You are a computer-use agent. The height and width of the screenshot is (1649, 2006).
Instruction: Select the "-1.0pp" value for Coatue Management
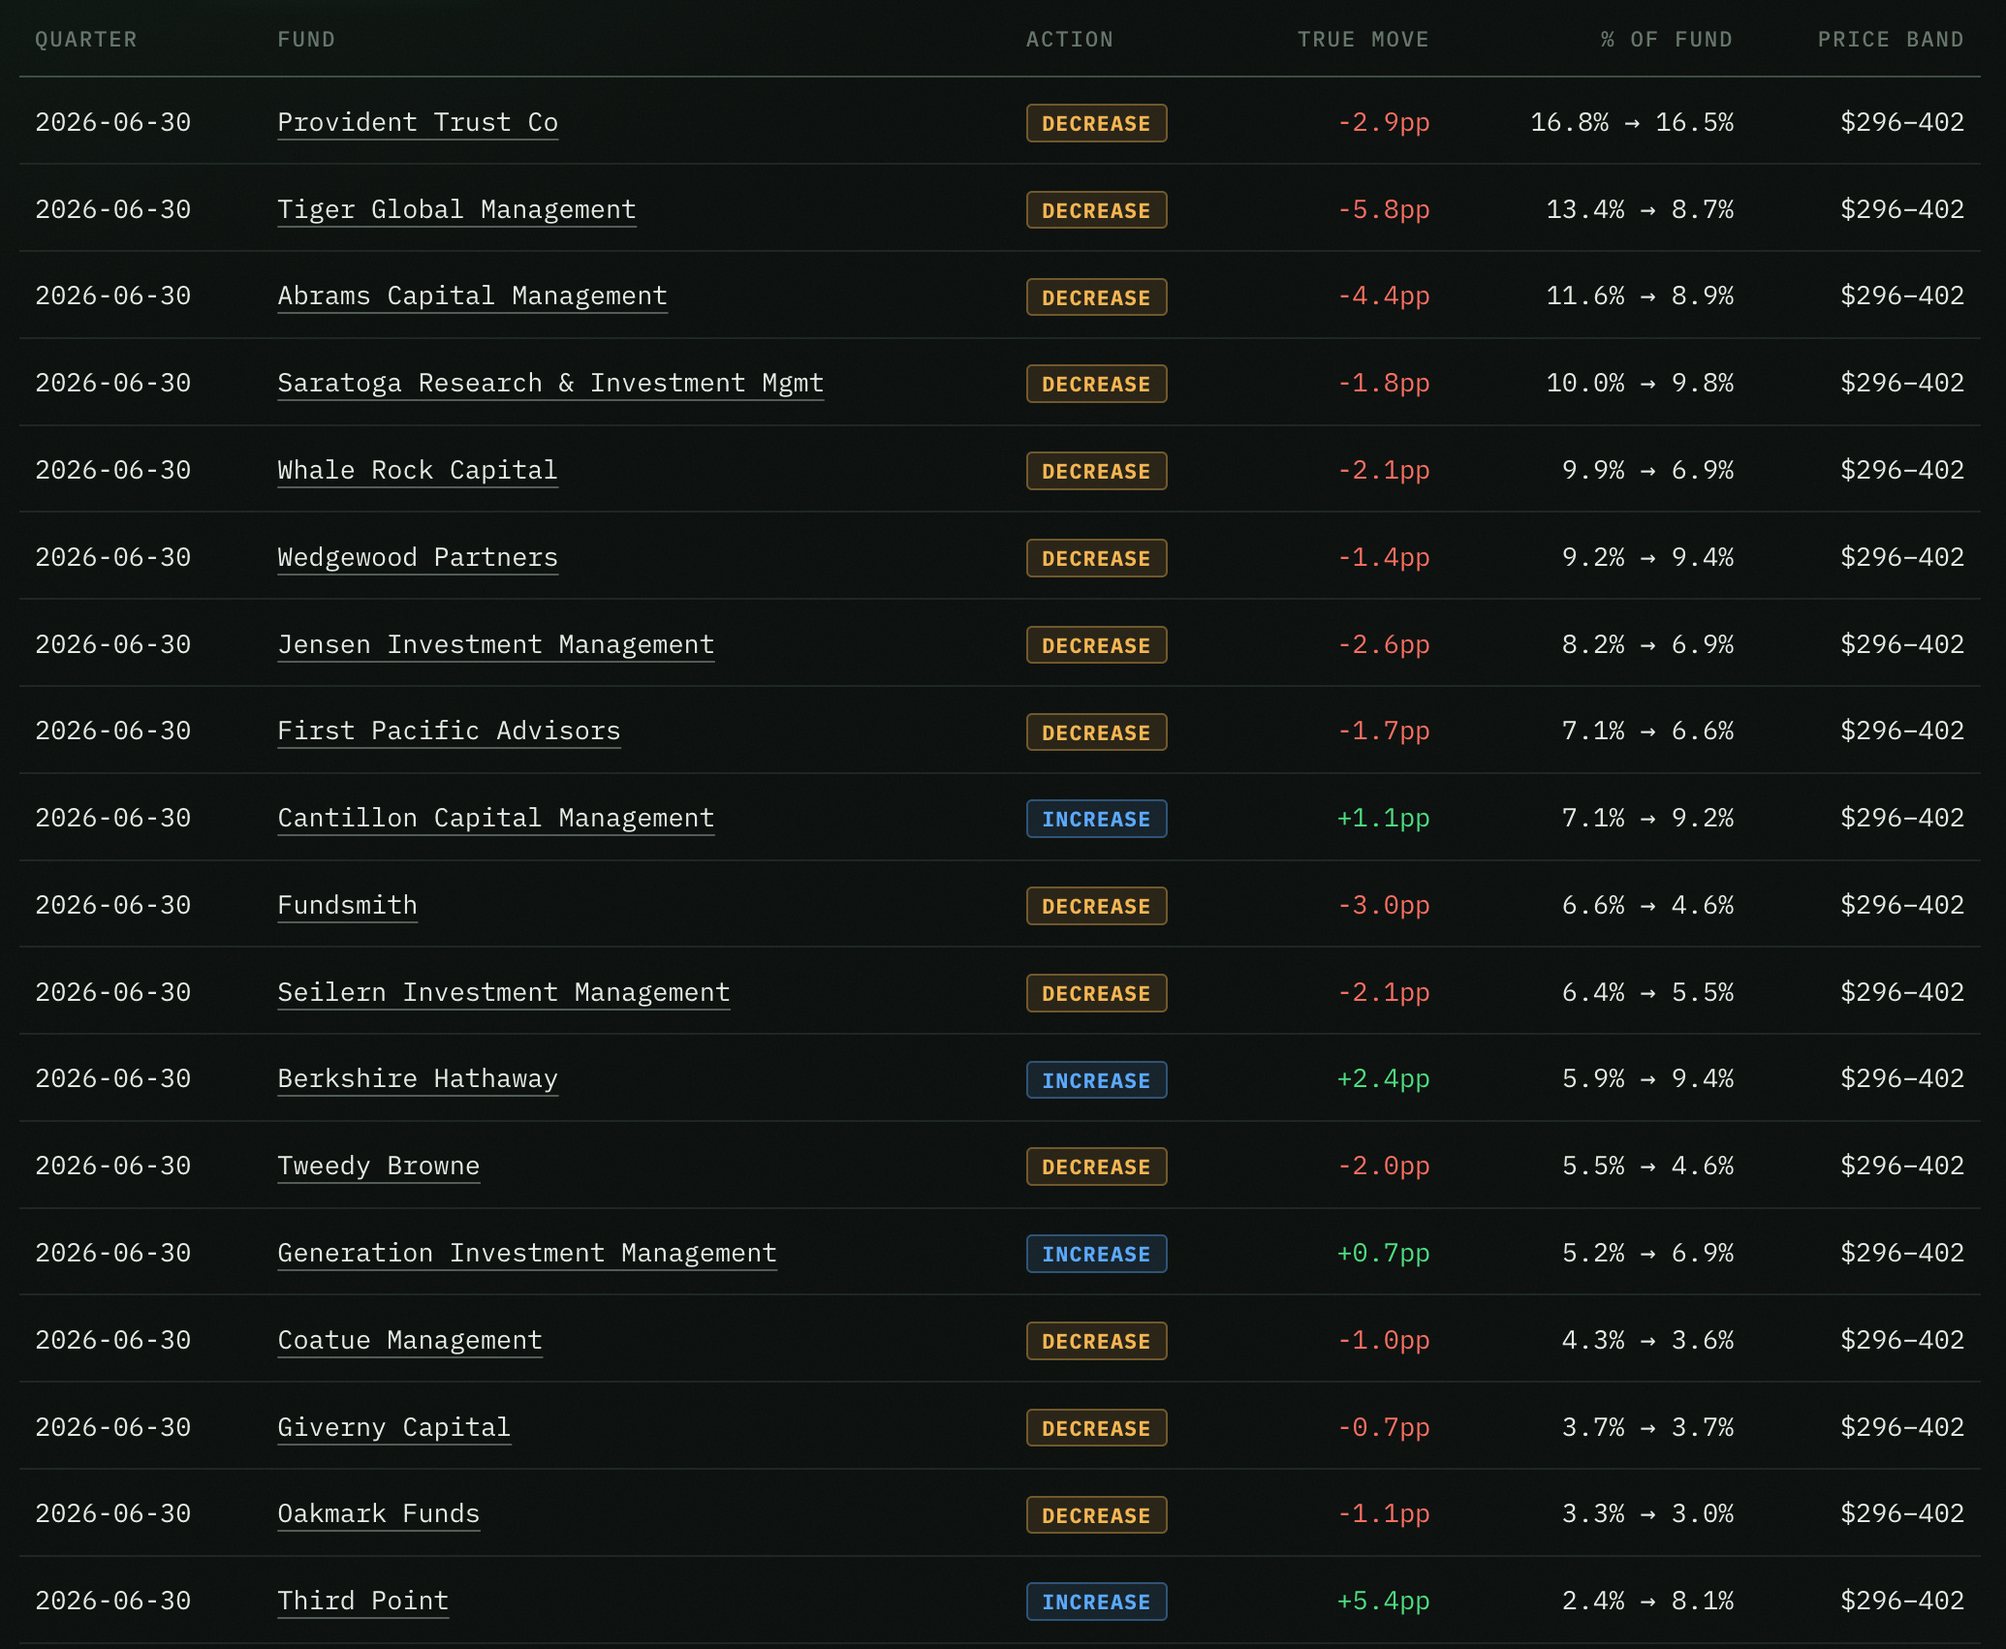tap(1384, 1341)
